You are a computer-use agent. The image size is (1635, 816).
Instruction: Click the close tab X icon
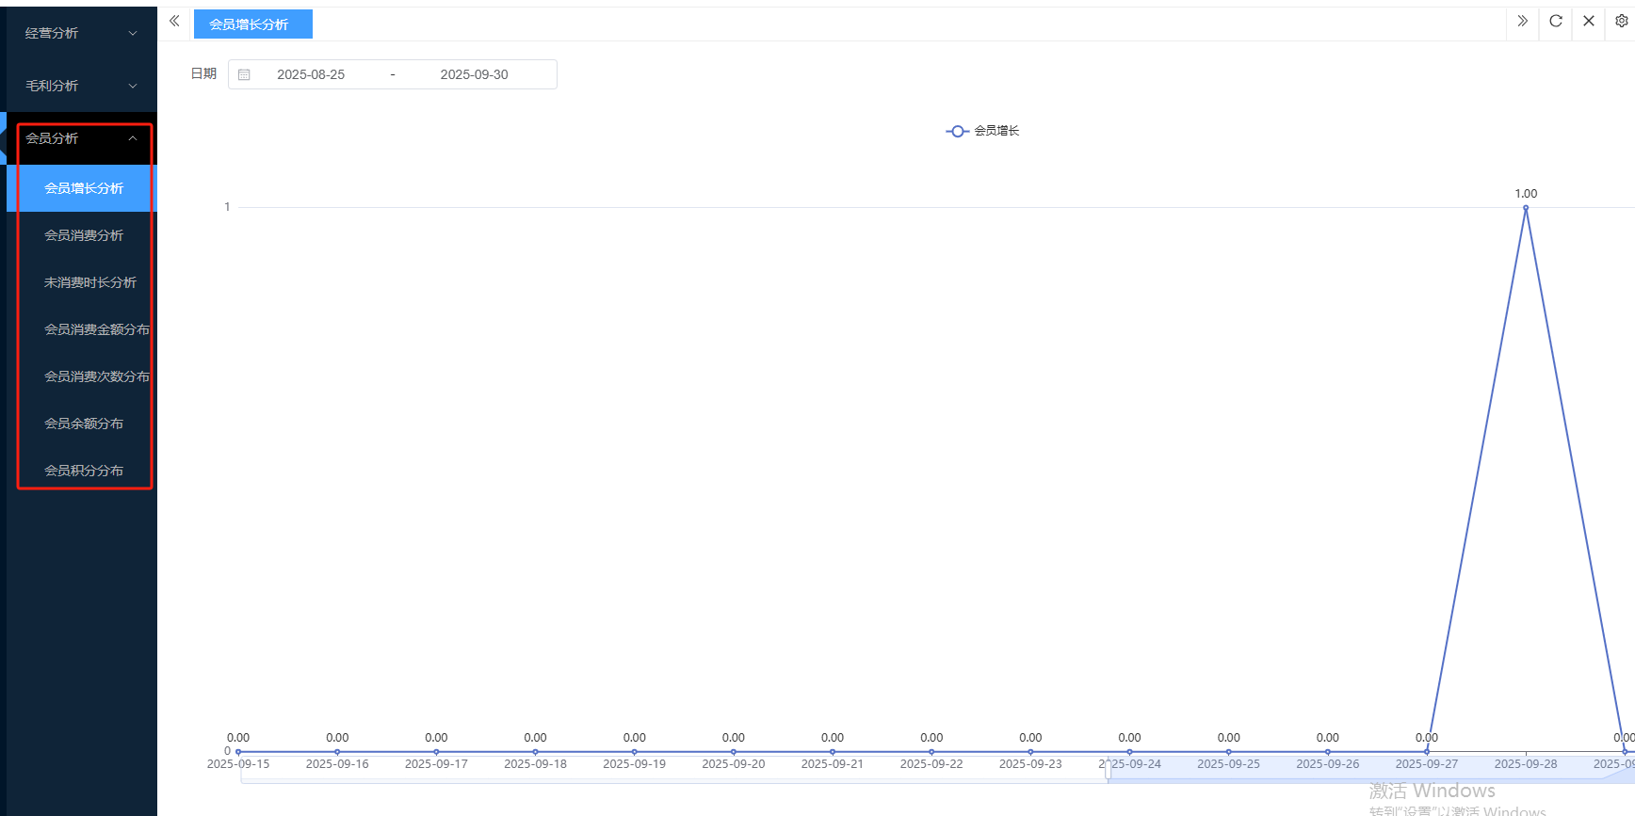(x=1589, y=21)
